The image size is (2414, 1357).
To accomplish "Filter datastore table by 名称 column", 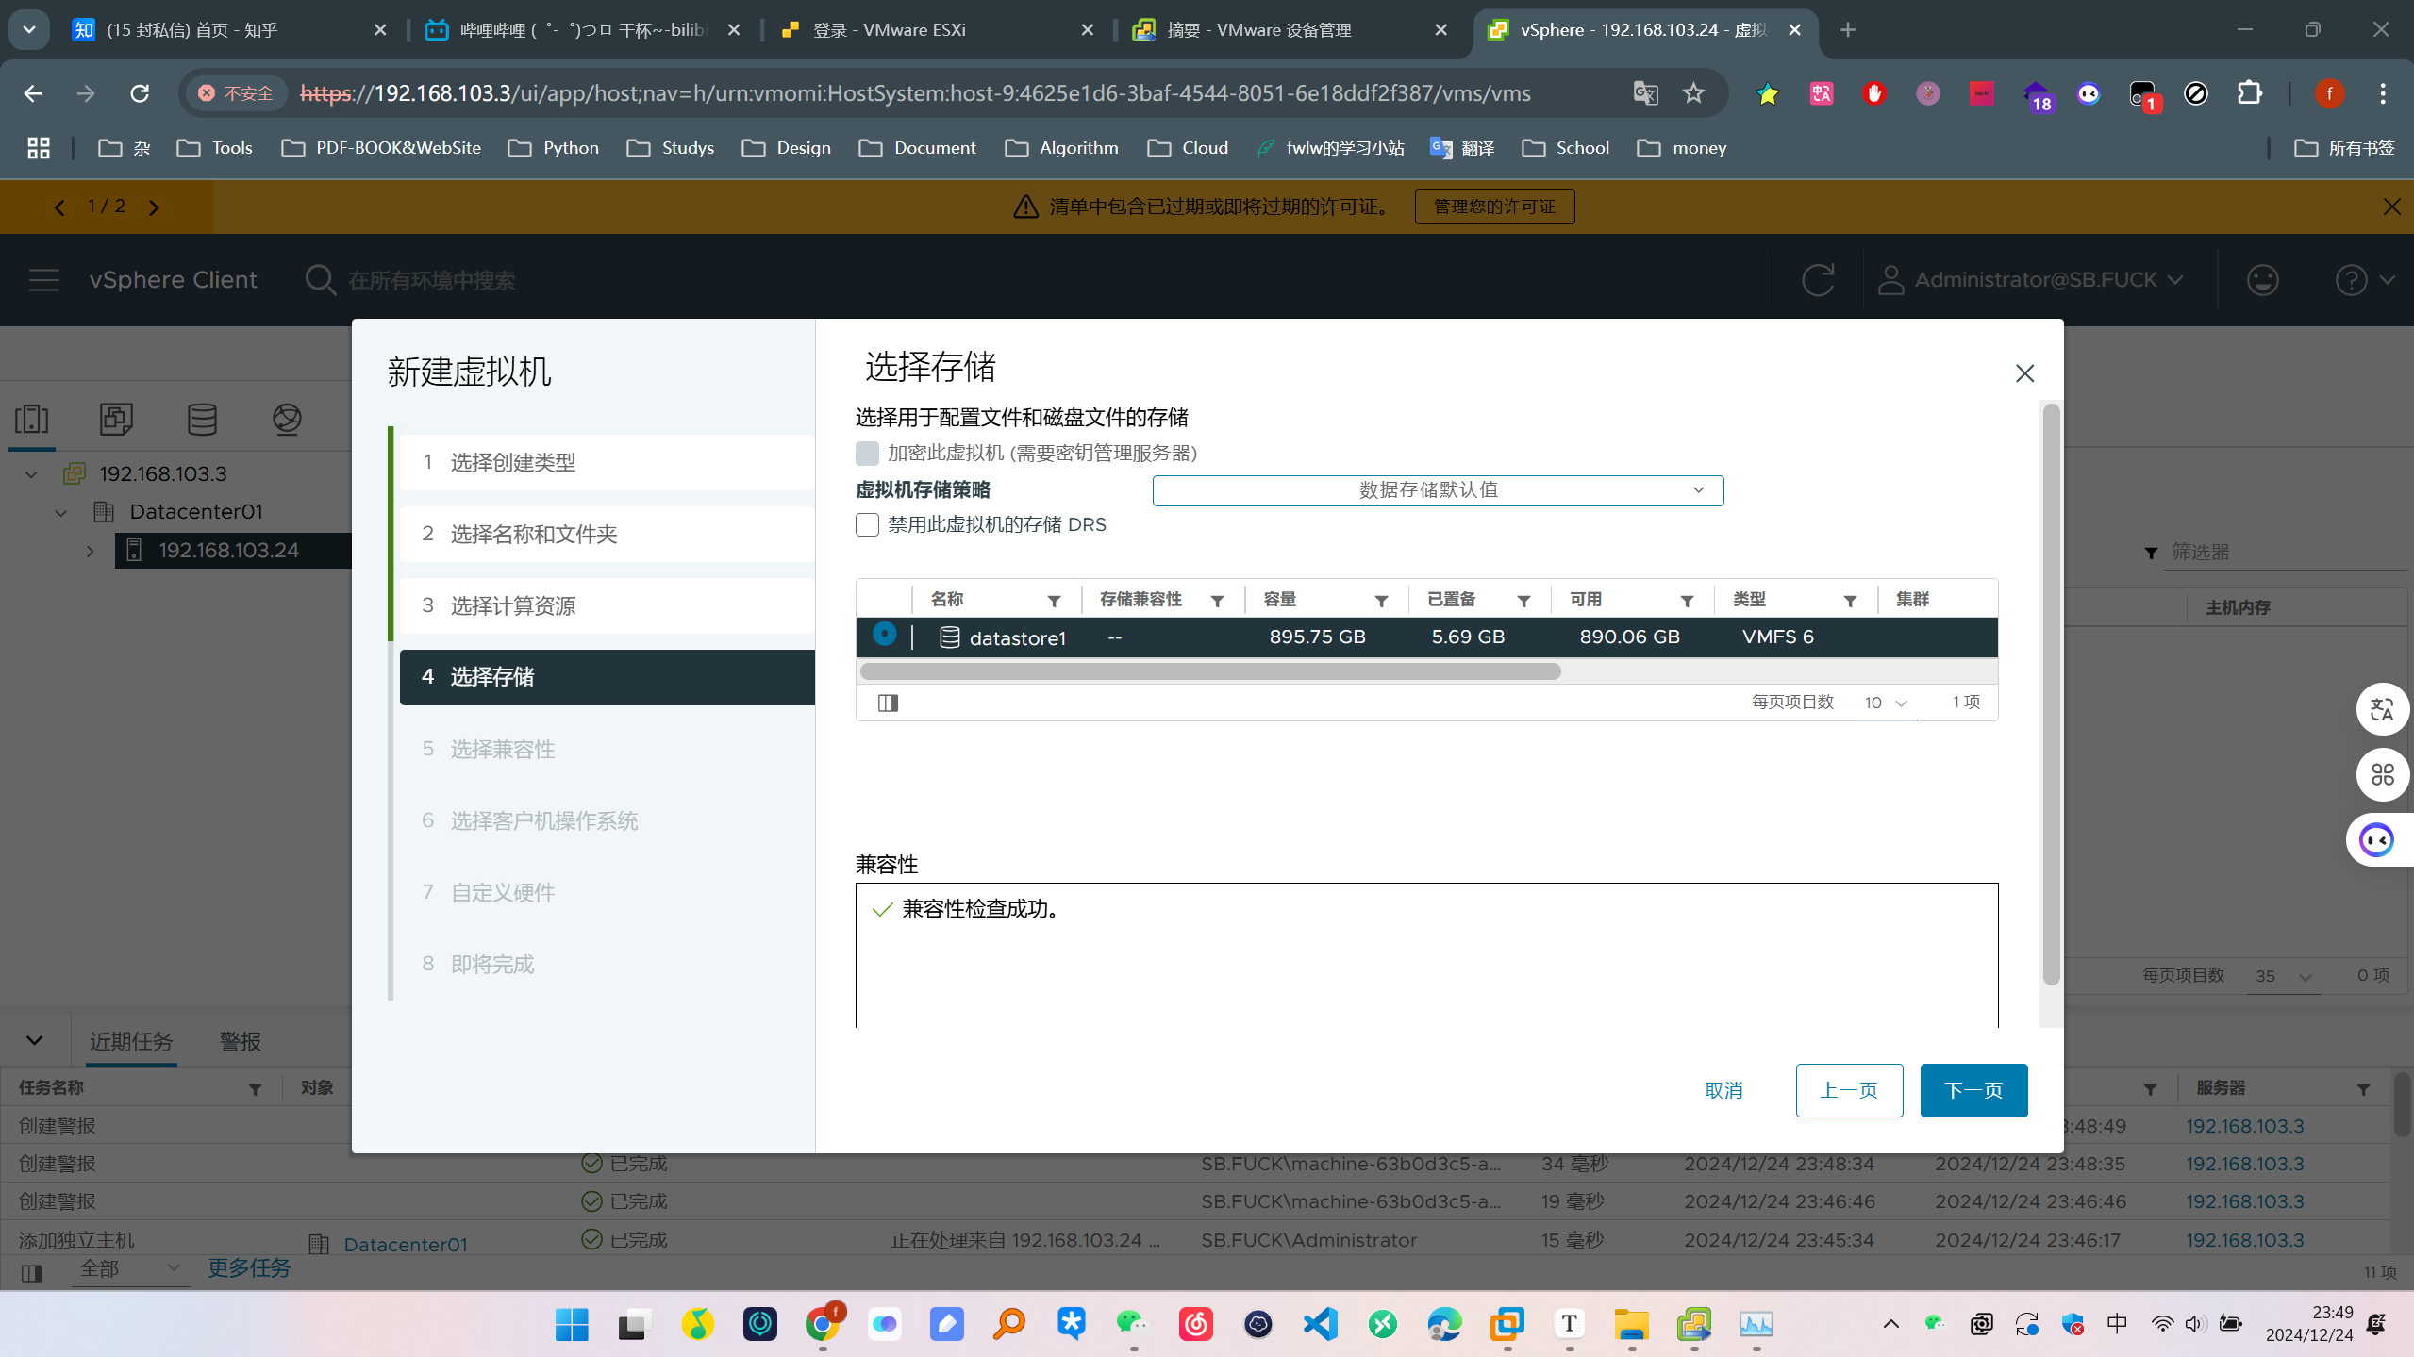I will coord(1054,601).
